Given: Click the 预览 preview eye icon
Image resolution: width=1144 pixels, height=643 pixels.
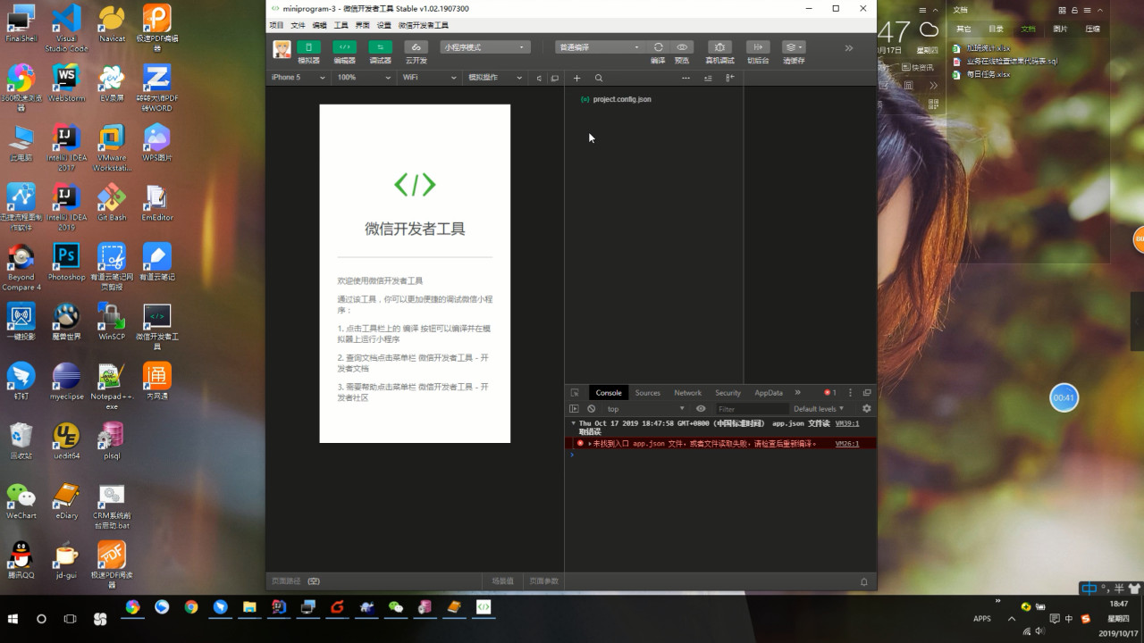Looking at the screenshot, I should [x=682, y=47].
